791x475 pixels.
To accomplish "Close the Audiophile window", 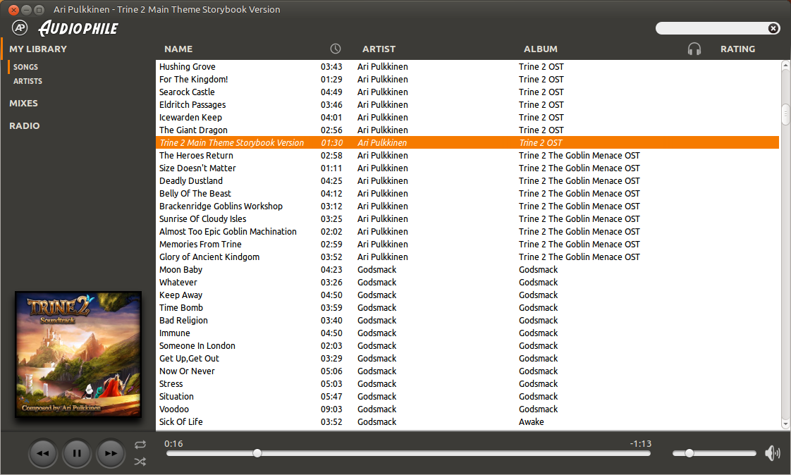I will 13,10.
